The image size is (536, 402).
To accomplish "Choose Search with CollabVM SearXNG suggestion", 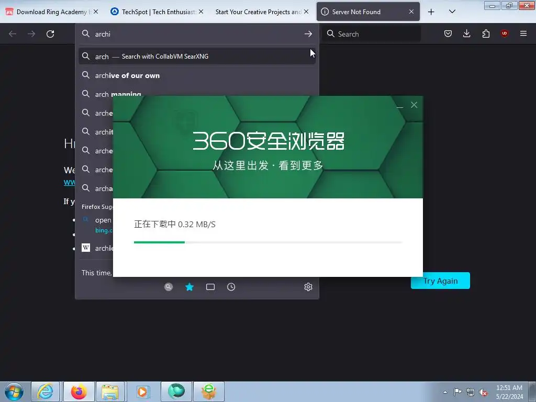I will point(197,57).
